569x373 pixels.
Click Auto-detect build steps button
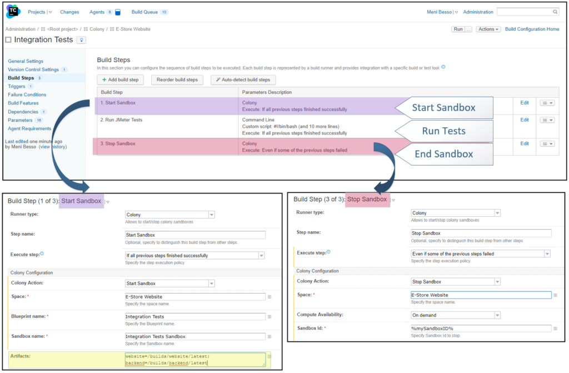coord(243,80)
